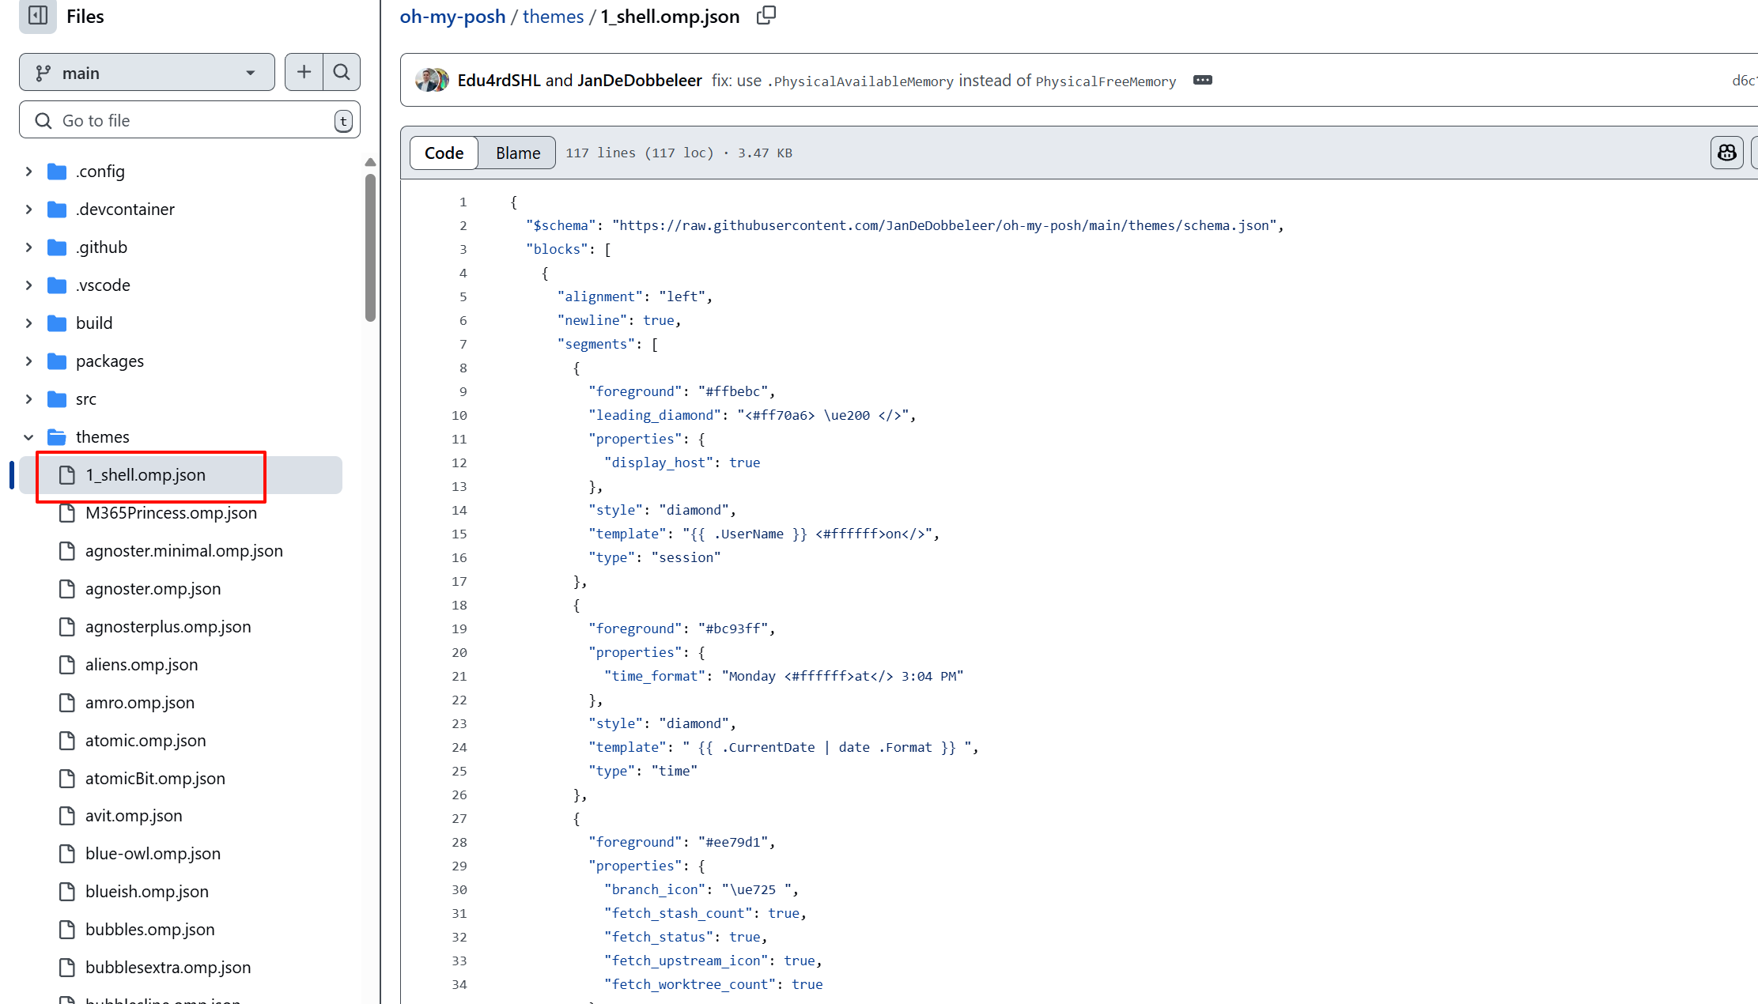Open atomicBit.omp.json file

click(x=155, y=779)
